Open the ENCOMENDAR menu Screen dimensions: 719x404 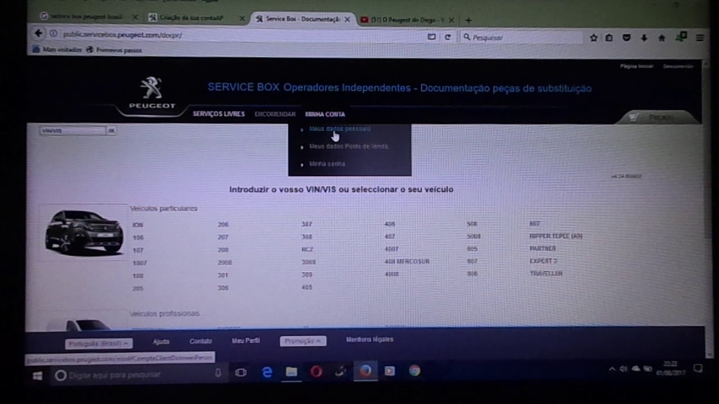pyautogui.click(x=275, y=114)
